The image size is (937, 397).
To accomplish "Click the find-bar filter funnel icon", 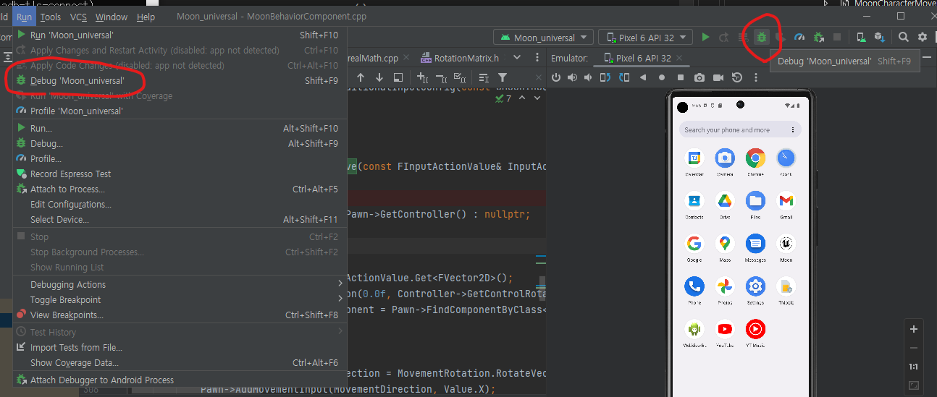I will point(503,77).
